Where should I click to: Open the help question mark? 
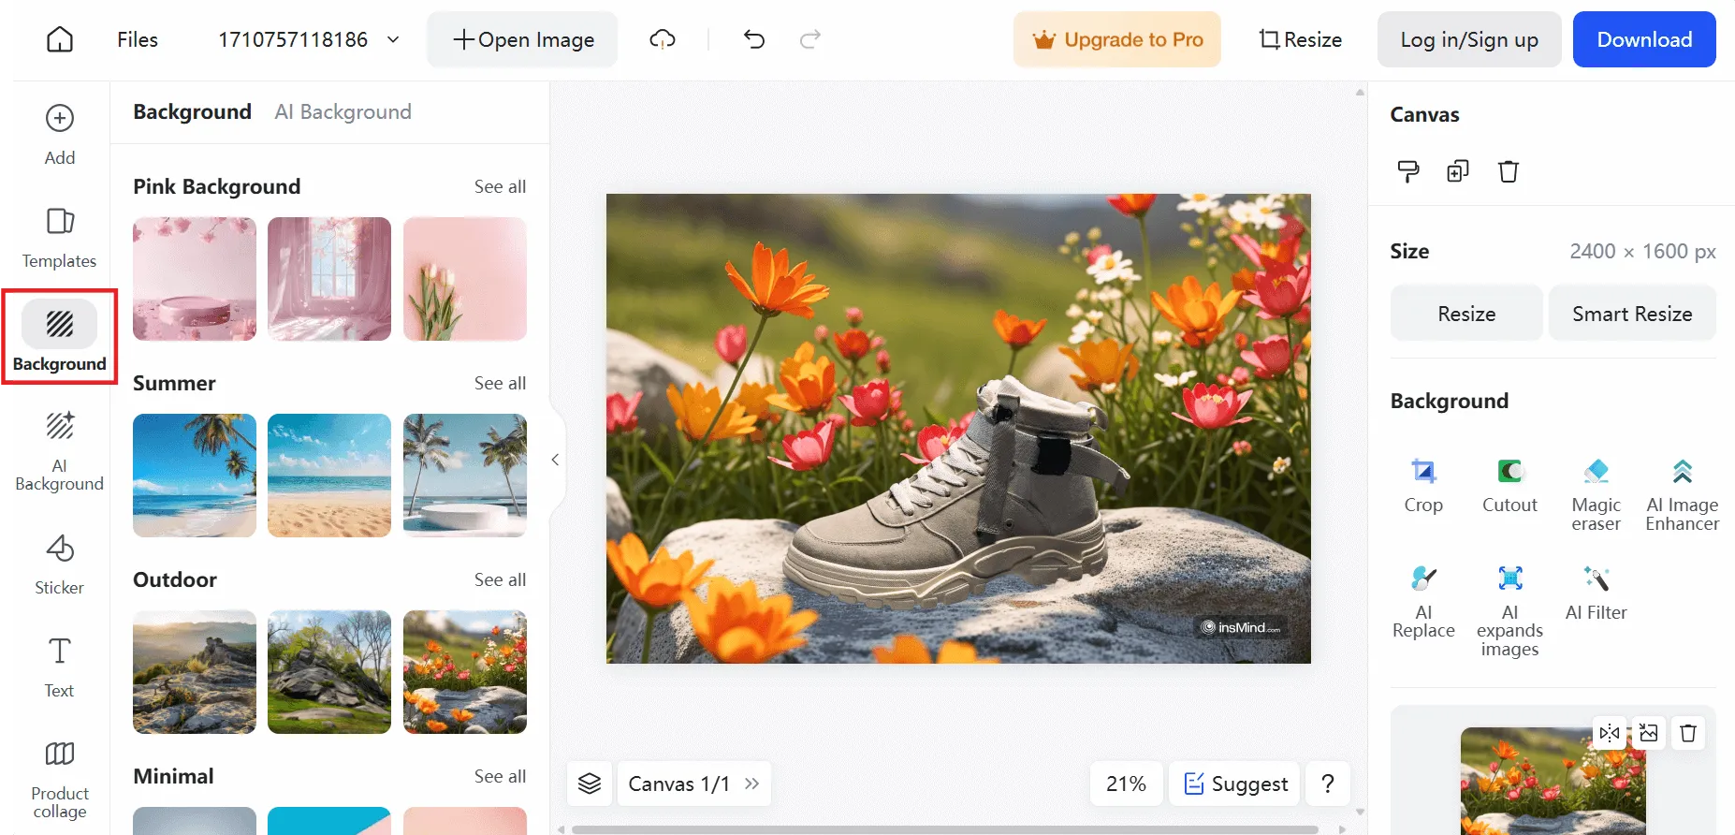click(1327, 784)
